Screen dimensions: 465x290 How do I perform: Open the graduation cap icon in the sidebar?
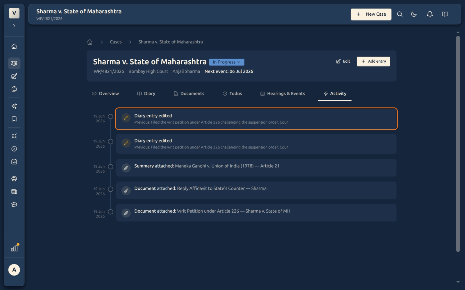(14, 204)
